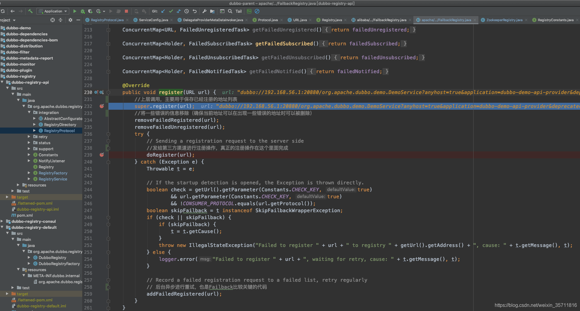Expand folded getFailedUnregistered method at line 213

click(108, 30)
